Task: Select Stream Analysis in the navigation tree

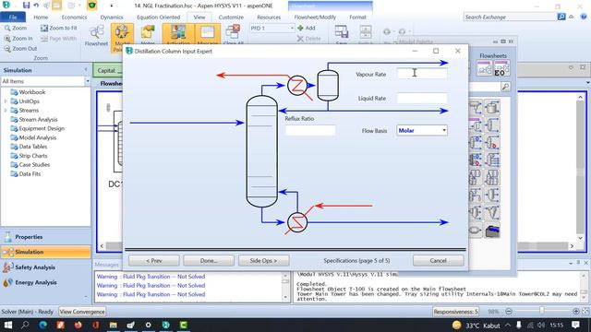Action: click(x=38, y=119)
